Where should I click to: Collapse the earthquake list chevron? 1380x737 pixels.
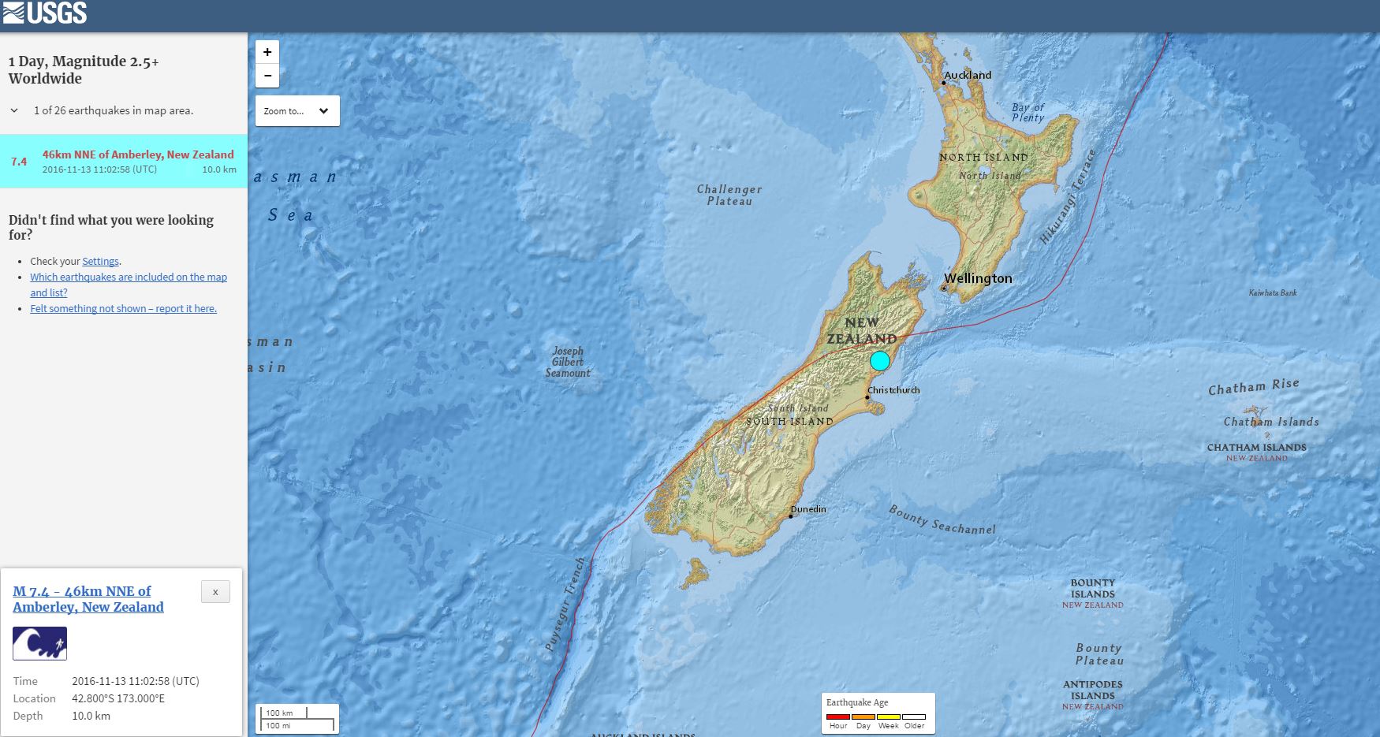point(14,111)
